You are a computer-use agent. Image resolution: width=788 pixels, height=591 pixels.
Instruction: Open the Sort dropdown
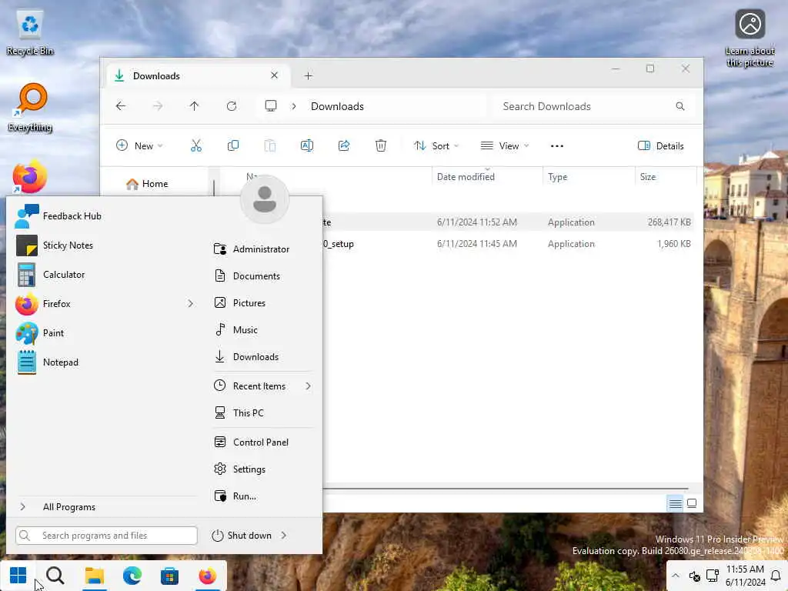436,145
